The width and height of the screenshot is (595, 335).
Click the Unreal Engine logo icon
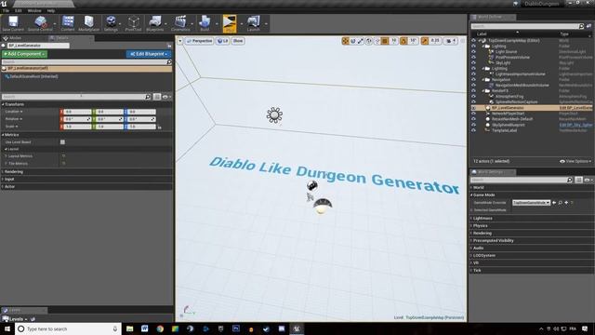click(x=4, y=4)
